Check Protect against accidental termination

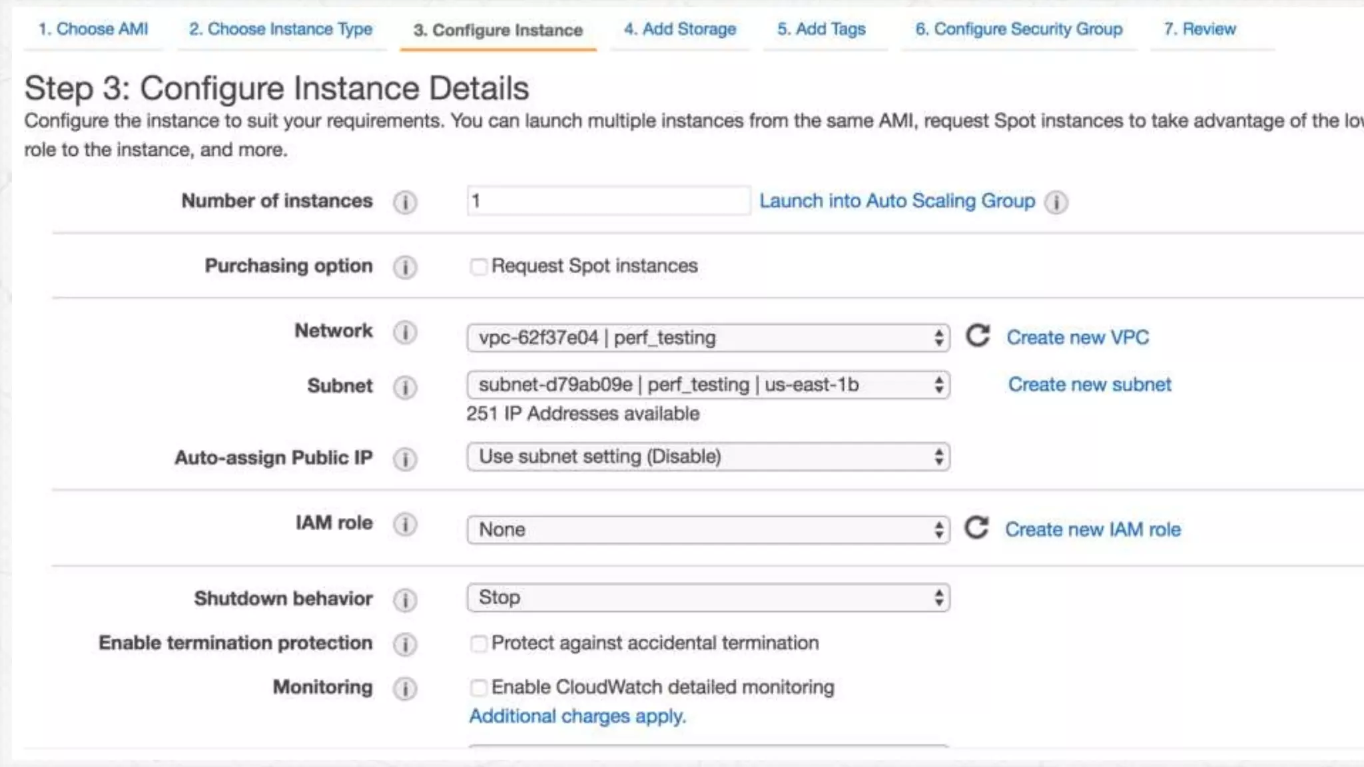[x=478, y=644]
